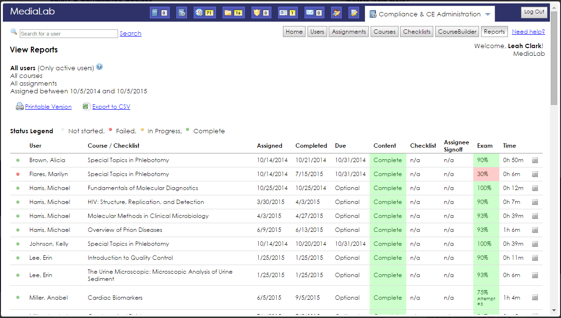
Task: Open details icon for Introduction to Quality Control row
Action: (x=535, y=258)
